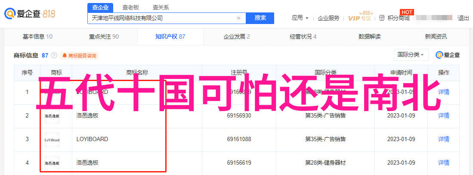Switch to the 企业发展 2 tab
This screenshot has height=175, width=473.
coord(237,37)
